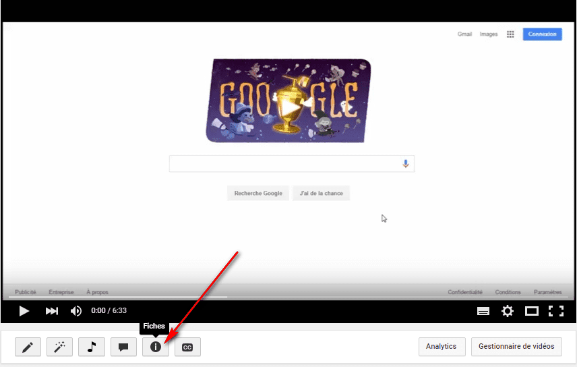
Task: Start voice search microphone
Action: pyautogui.click(x=406, y=164)
